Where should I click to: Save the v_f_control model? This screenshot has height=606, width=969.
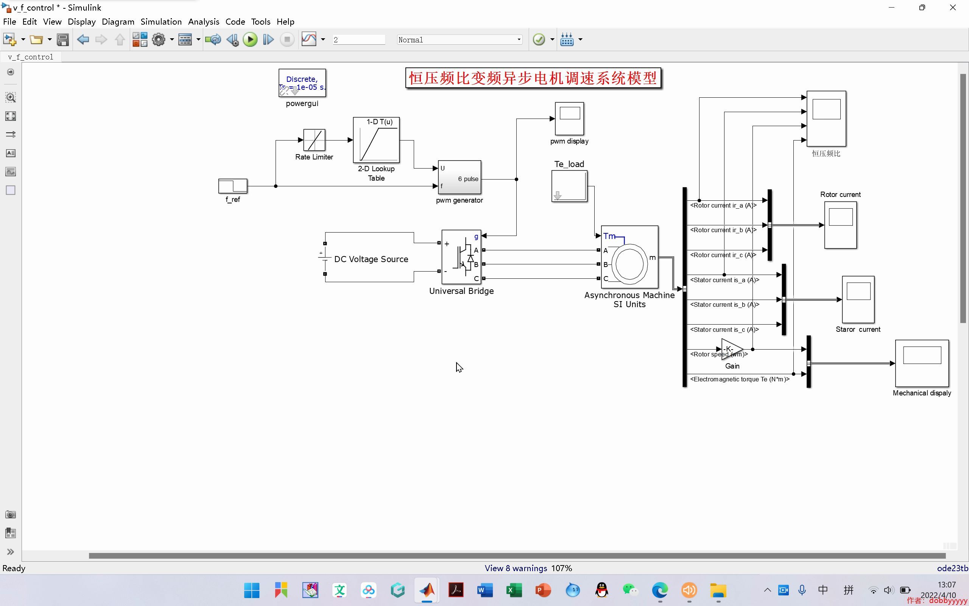(62, 39)
